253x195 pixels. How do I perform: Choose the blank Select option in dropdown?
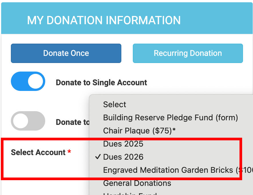[x=115, y=104]
